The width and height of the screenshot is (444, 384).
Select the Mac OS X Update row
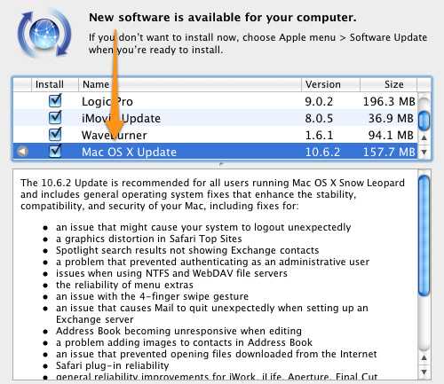pyautogui.click(x=216, y=152)
